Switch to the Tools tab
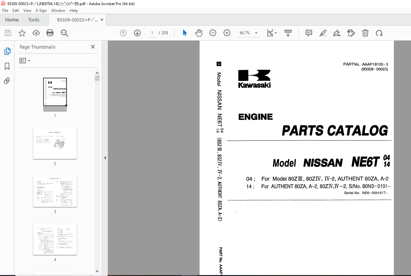Screen dimensions: 411x276 (34, 20)
